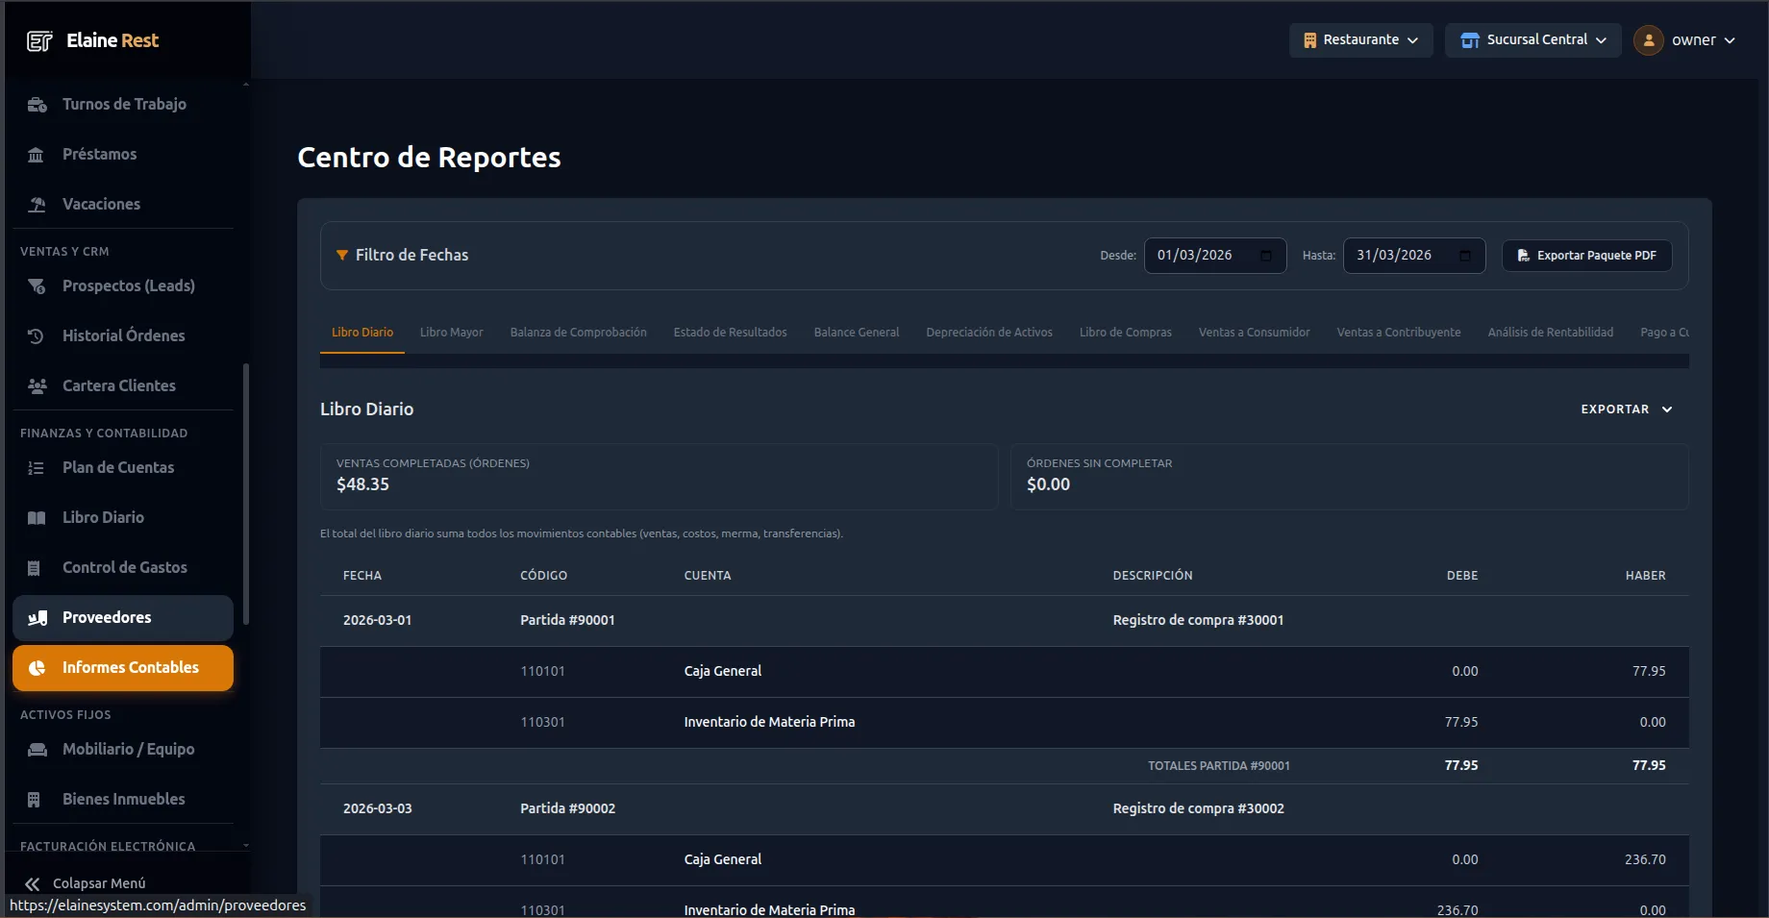This screenshot has height=918, width=1769.
Task: Click the Turnos de Trabajo sidebar icon
Action: point(37,105)
